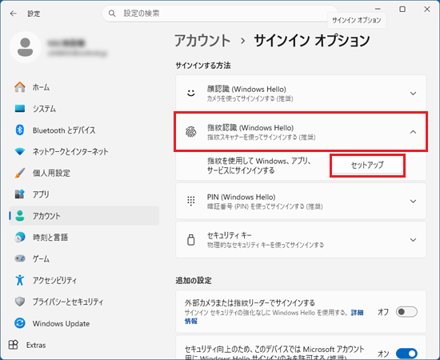Screen dimensions: 440x360
Task: Open アプリ settings
Action: (x=84, y=194)
